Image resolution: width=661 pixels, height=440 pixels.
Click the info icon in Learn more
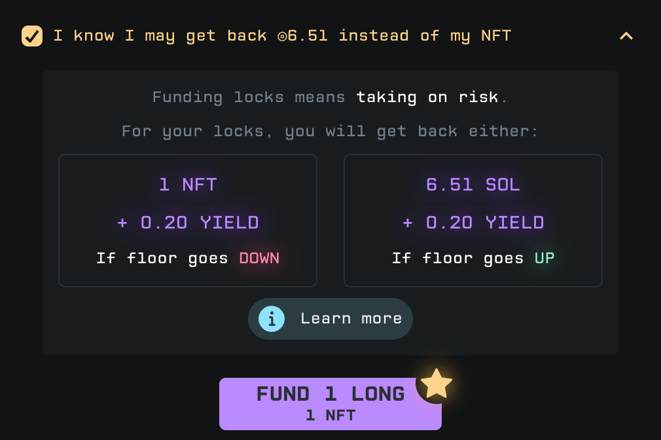[x=272, y=319]
